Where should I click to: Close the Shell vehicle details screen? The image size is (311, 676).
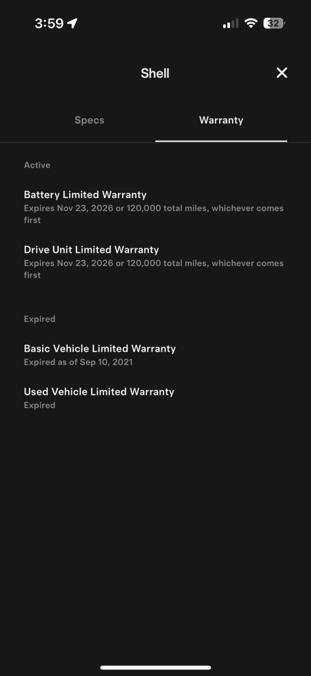(x=282, y=73)
